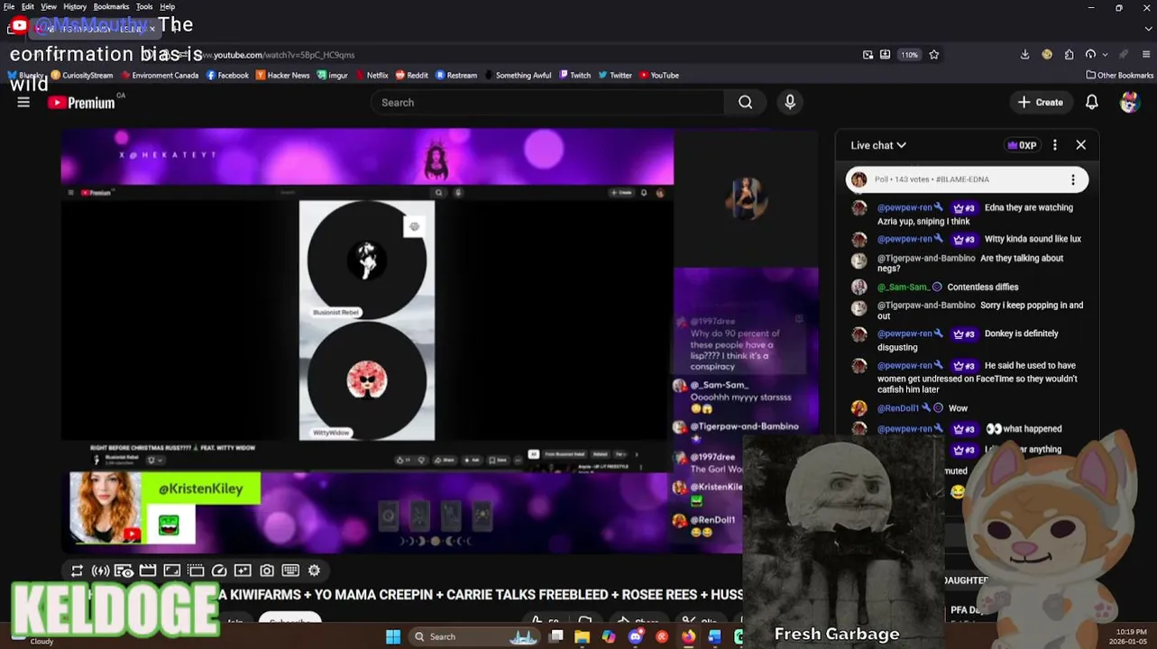Click the YouTube search magnifier button
Screen dimensions: 1157x649
(x=745, y=103)
